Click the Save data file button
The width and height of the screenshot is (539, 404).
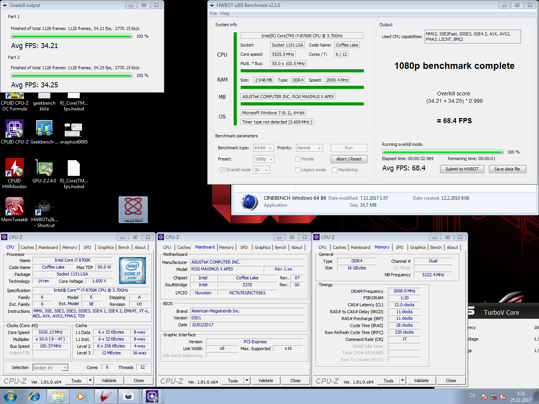507,169
